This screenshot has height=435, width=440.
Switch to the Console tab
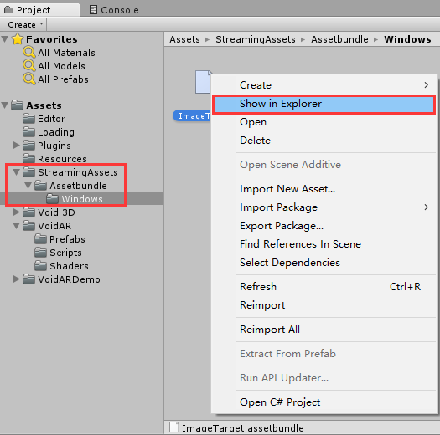(114, 10)
